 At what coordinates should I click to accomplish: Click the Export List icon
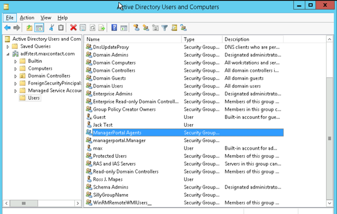click(102, 28)
